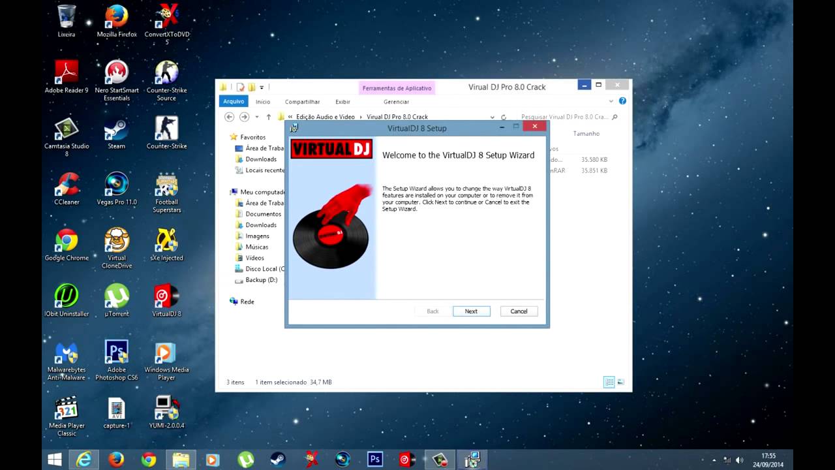The image size is (835, 470).
Task: Open Photoshop from the taskbar
Action: (x=374, y=460)
